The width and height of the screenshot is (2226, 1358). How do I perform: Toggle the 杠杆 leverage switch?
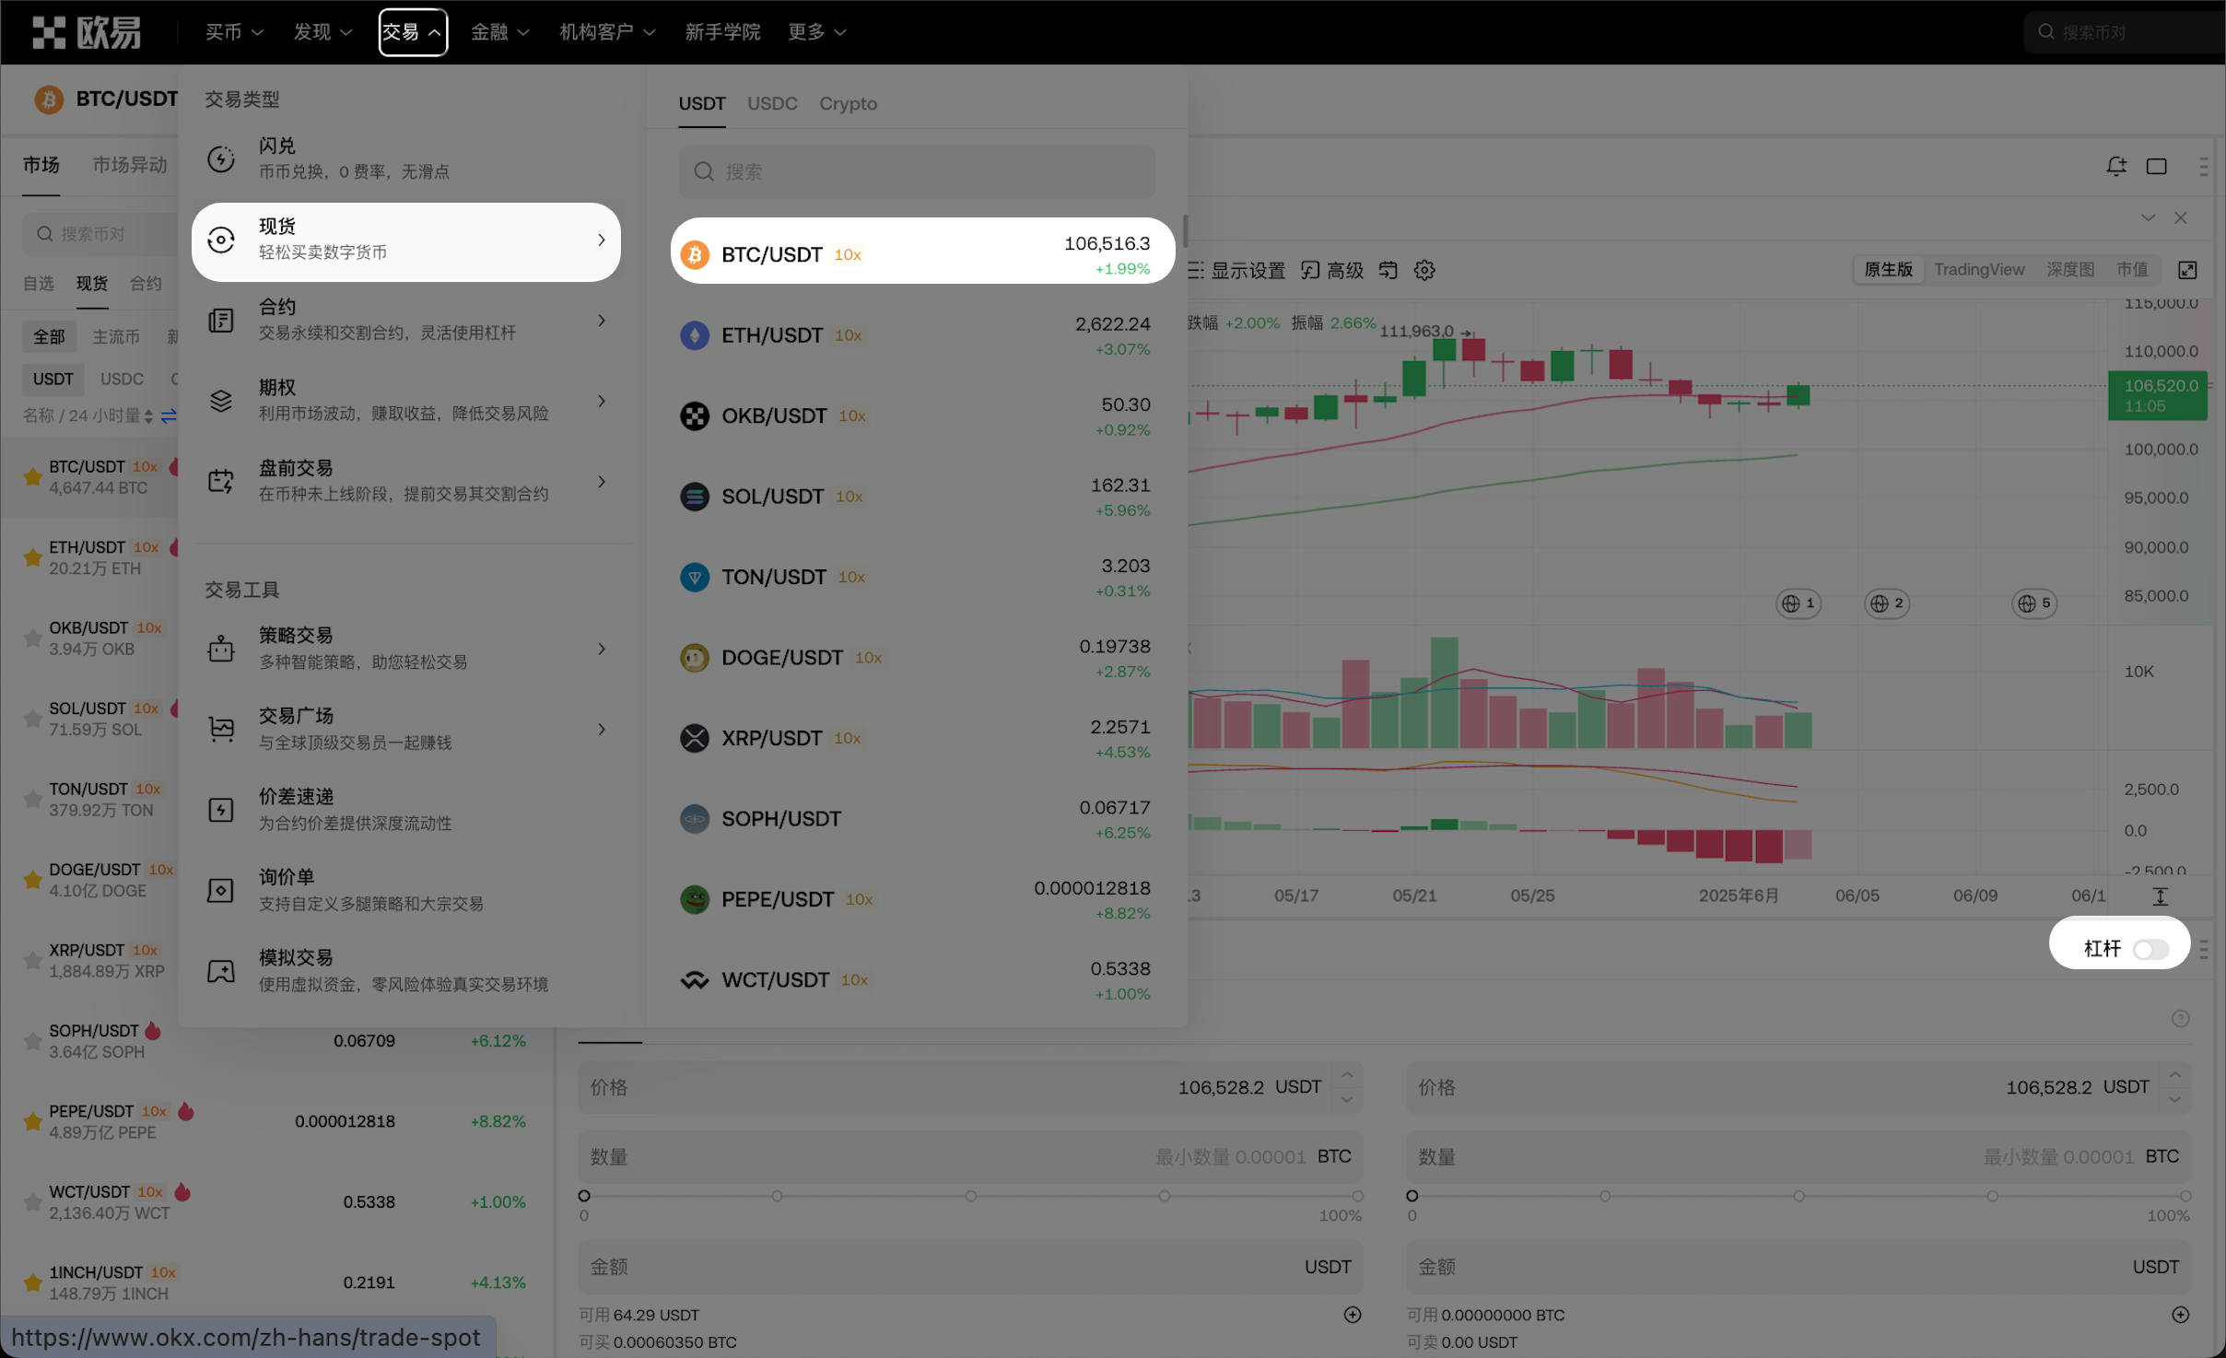2150,949
